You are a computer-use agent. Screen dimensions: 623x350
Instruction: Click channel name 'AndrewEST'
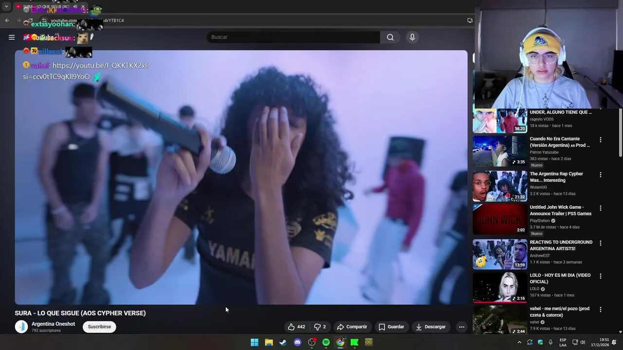click(539, 256)
